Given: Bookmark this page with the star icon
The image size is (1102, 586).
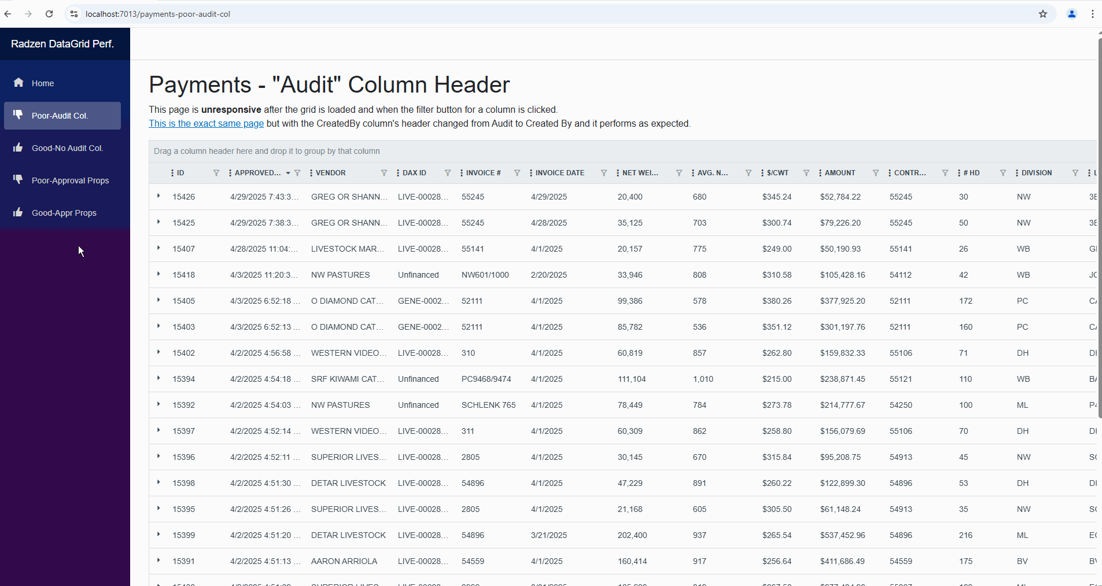Looking at the screenshot, I should pyautogui.click(x=1043, y=14).
